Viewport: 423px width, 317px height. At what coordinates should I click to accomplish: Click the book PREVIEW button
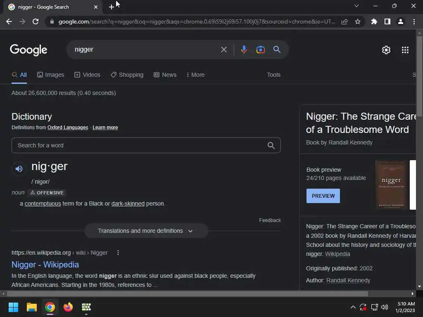point(323,196)
